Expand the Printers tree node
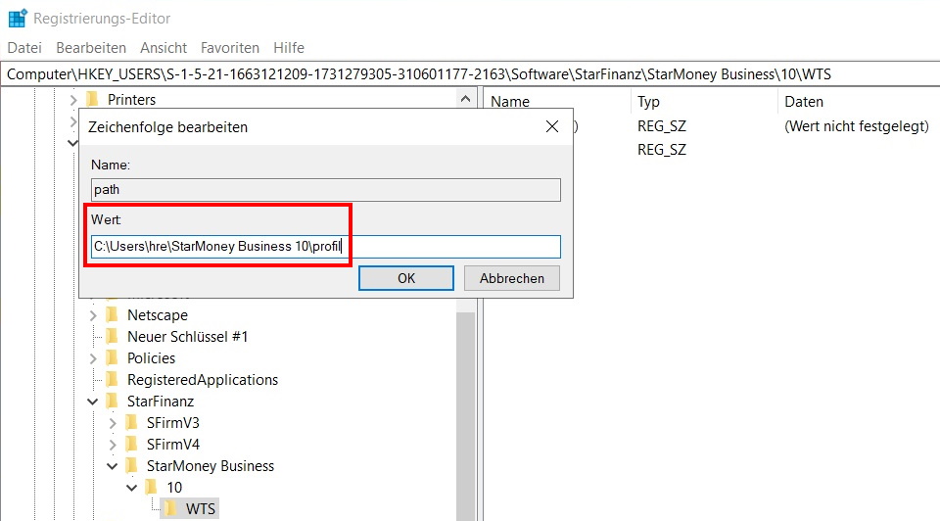The image size is (940, 521). (73, 100)
